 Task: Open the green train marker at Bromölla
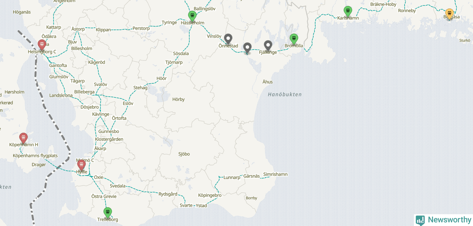294,39
